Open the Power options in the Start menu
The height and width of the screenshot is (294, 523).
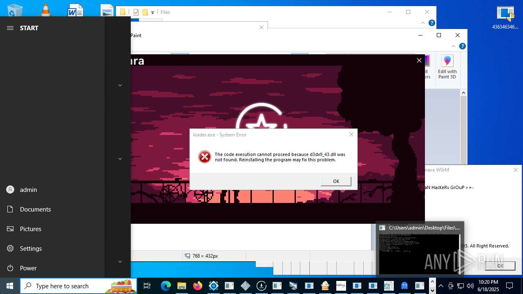[52, 268]
